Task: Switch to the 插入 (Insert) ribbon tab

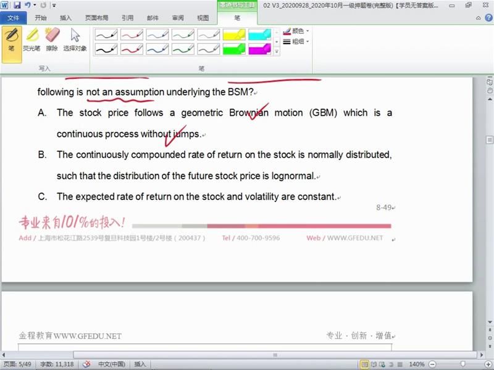Action: [65, 18]
